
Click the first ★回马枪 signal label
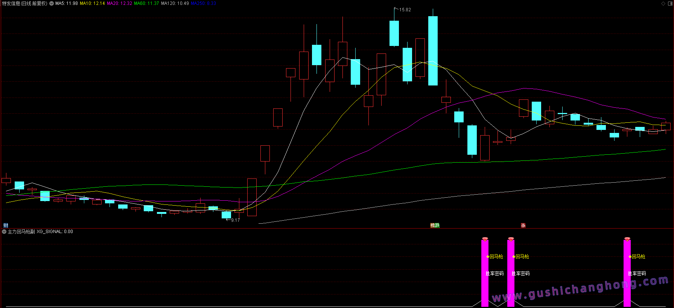[494, 256]
